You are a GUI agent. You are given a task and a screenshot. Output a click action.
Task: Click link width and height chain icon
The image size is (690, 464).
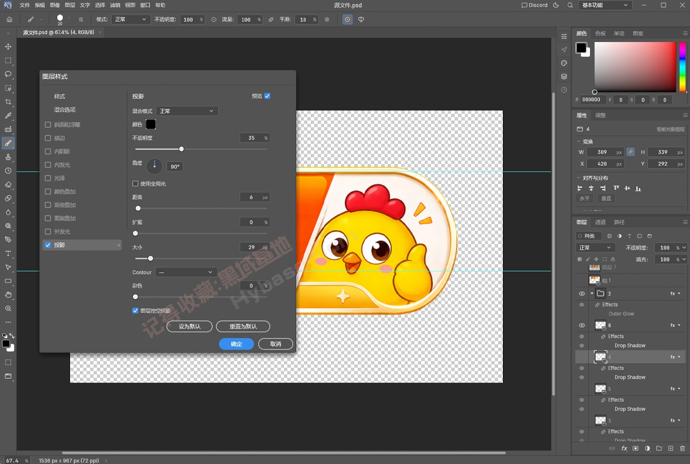pos(631,152)
